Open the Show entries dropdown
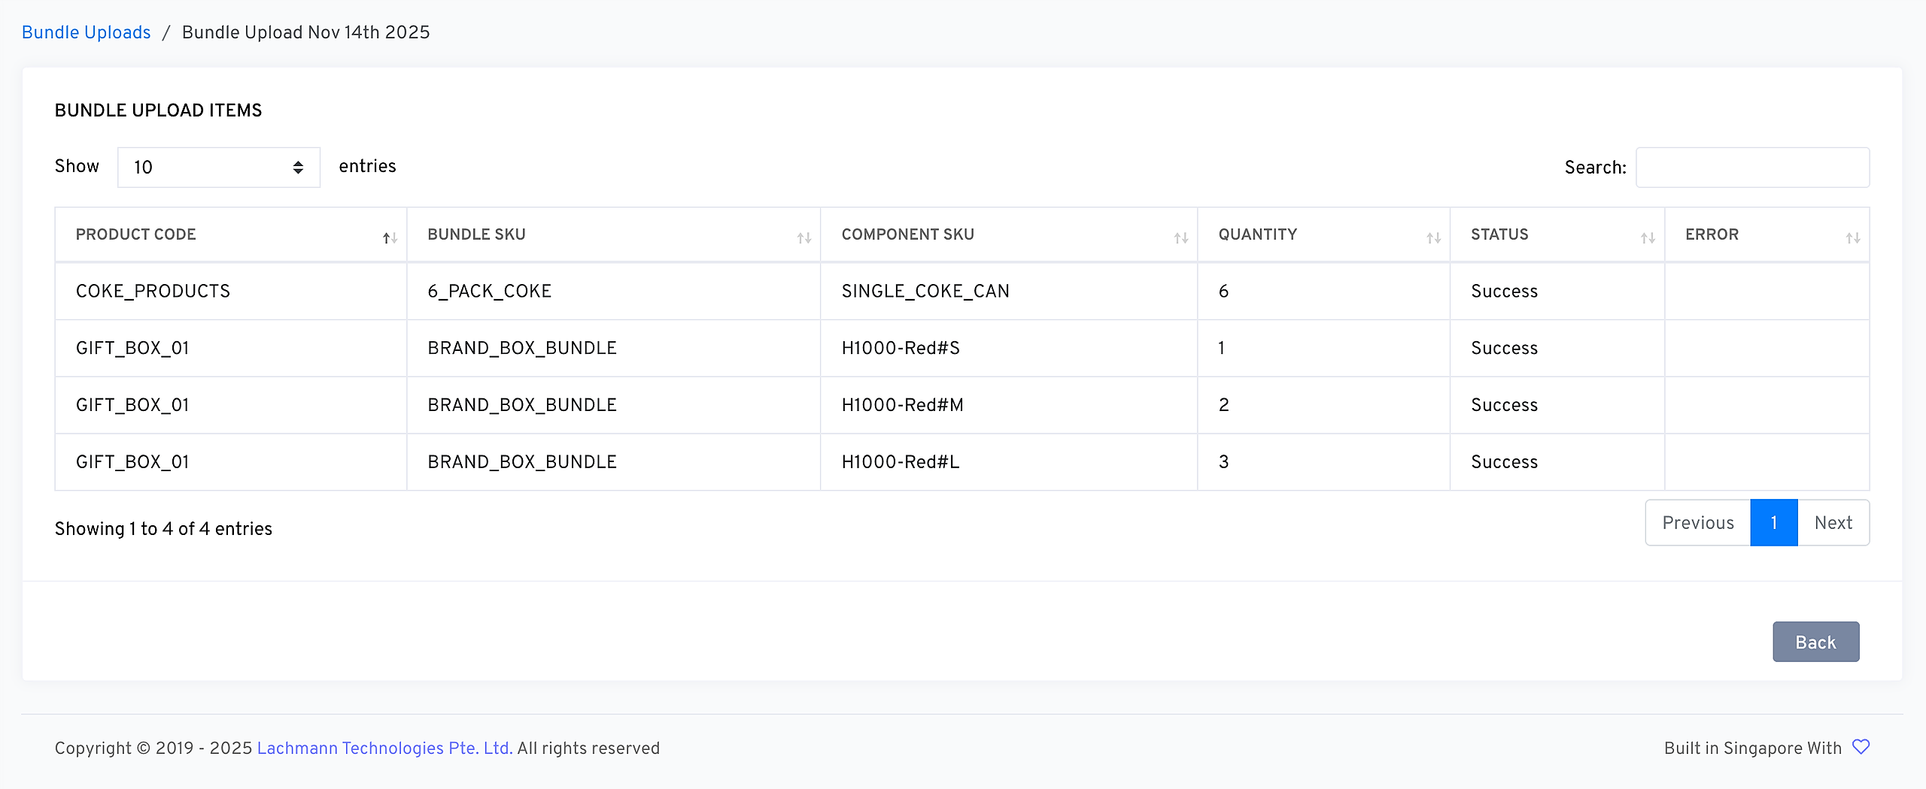The width and height of the screenshot is (1926, 789). 218,167
